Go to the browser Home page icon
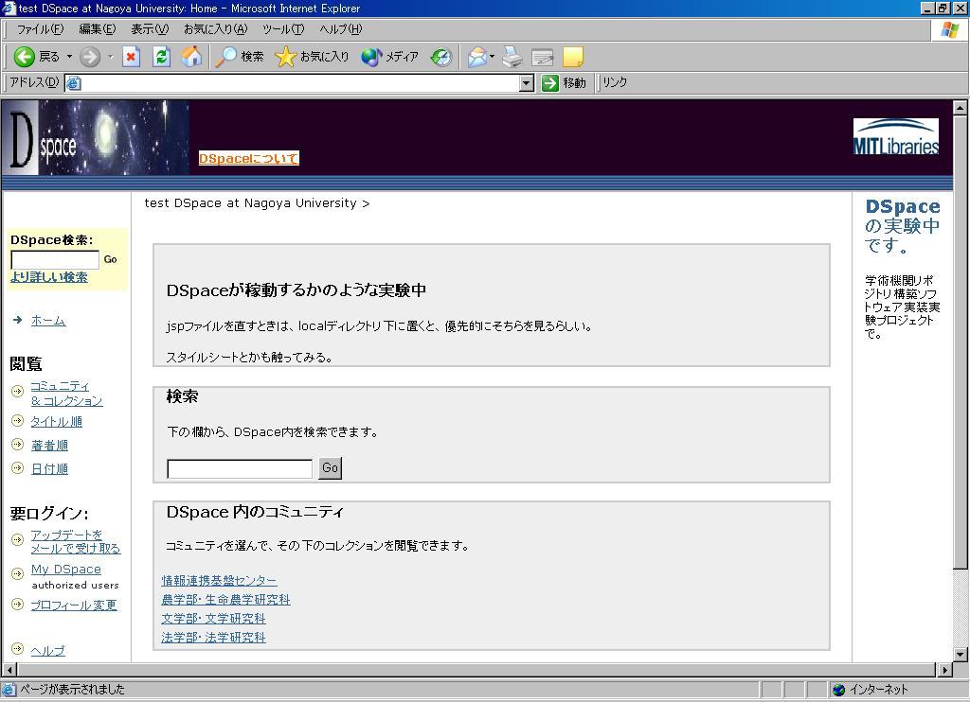This screenshot has height=702, width=970. pyautogui.click(x=191, y=57)
